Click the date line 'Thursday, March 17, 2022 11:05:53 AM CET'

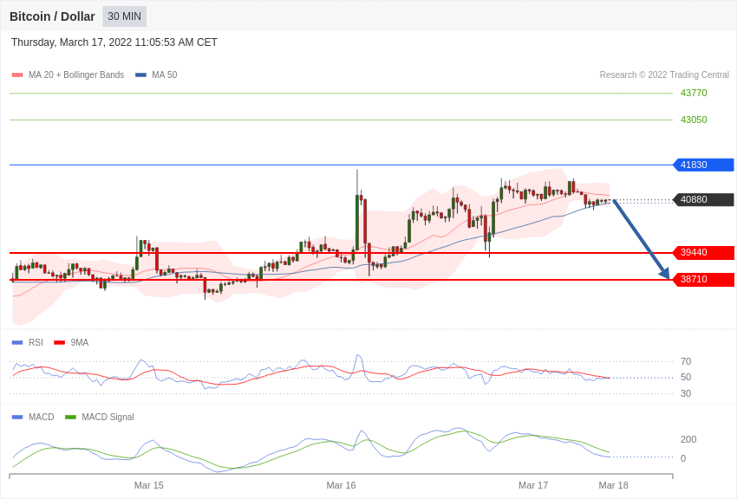pyautogui.click(x=114, y=42)
